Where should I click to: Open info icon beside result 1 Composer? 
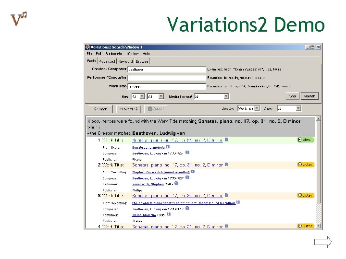coord(187,153)
